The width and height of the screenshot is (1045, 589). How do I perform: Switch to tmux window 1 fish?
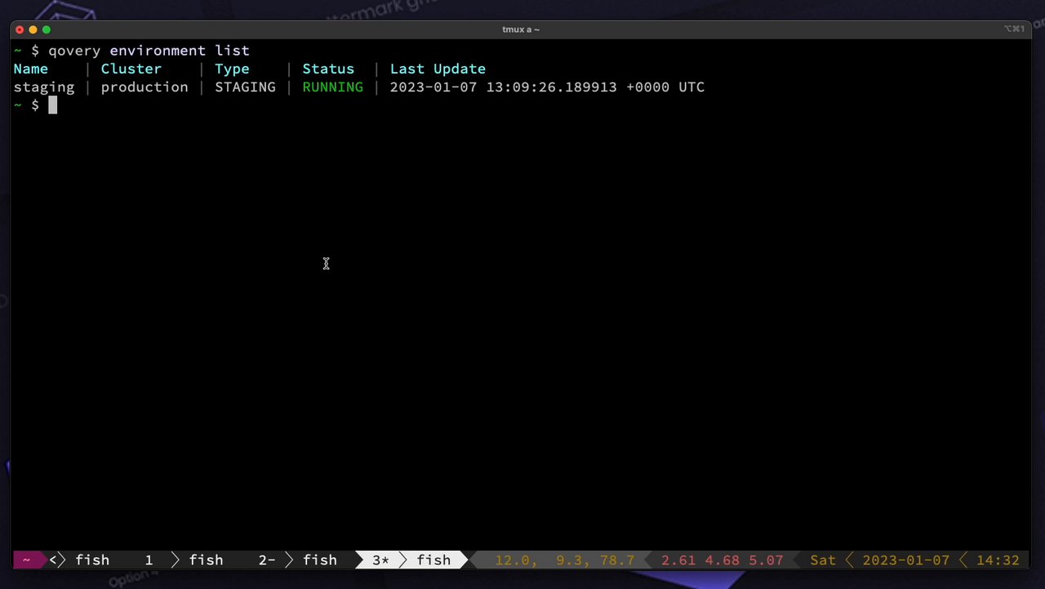click(184, 560)
